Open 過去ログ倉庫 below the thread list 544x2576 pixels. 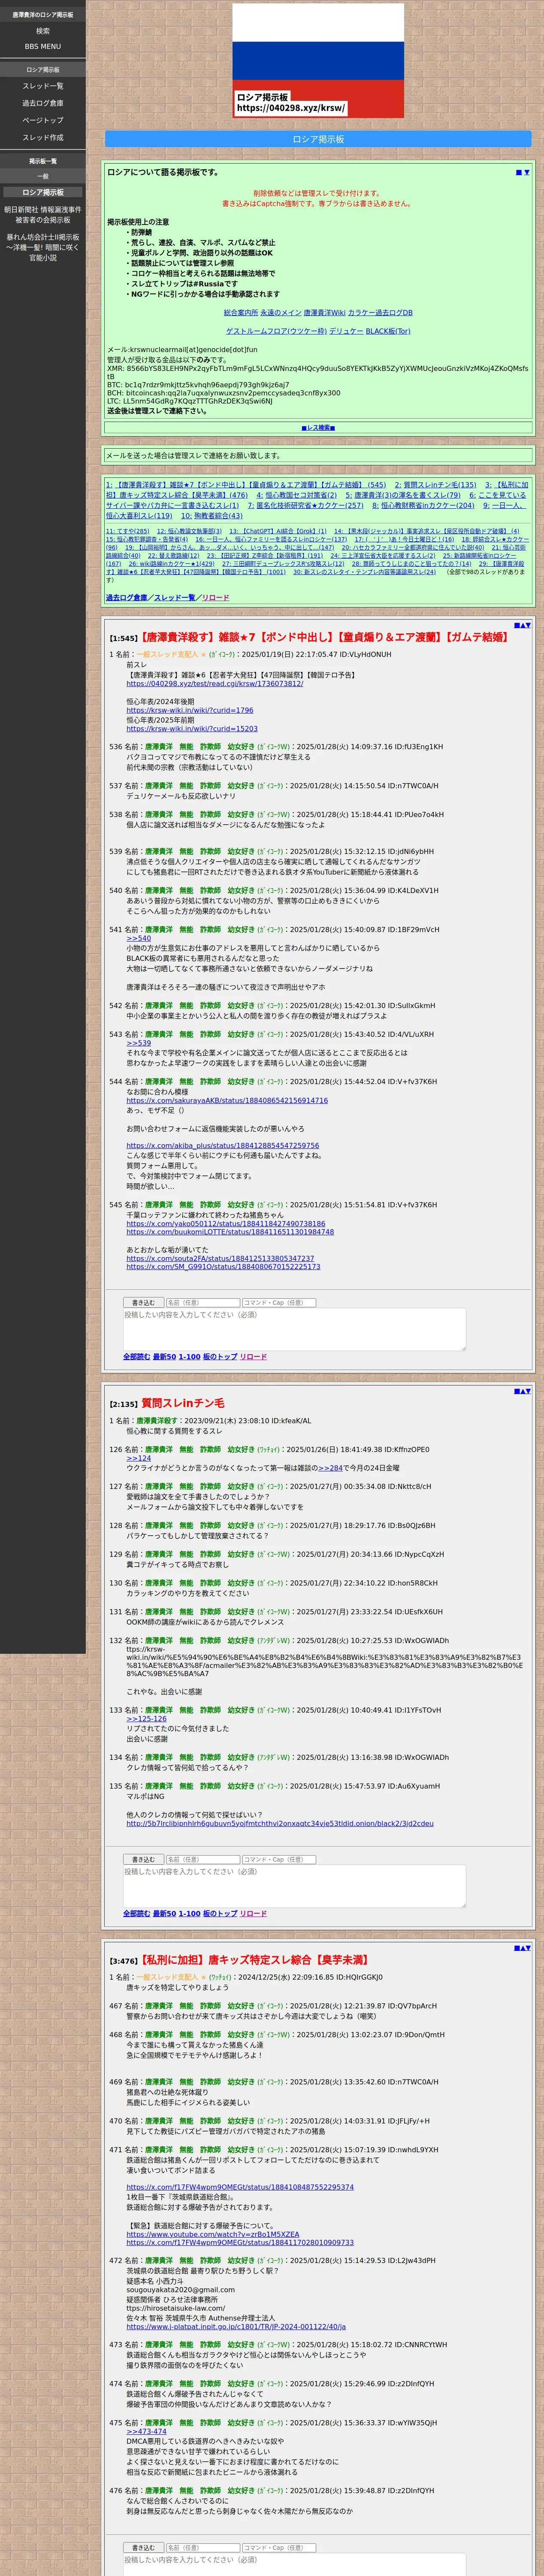pos(126,598)
